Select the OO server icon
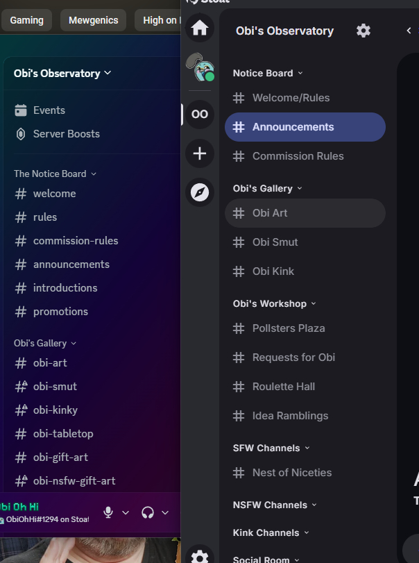Image resolution: width=419 pixels, height=563 pixels. click(200, 115)
